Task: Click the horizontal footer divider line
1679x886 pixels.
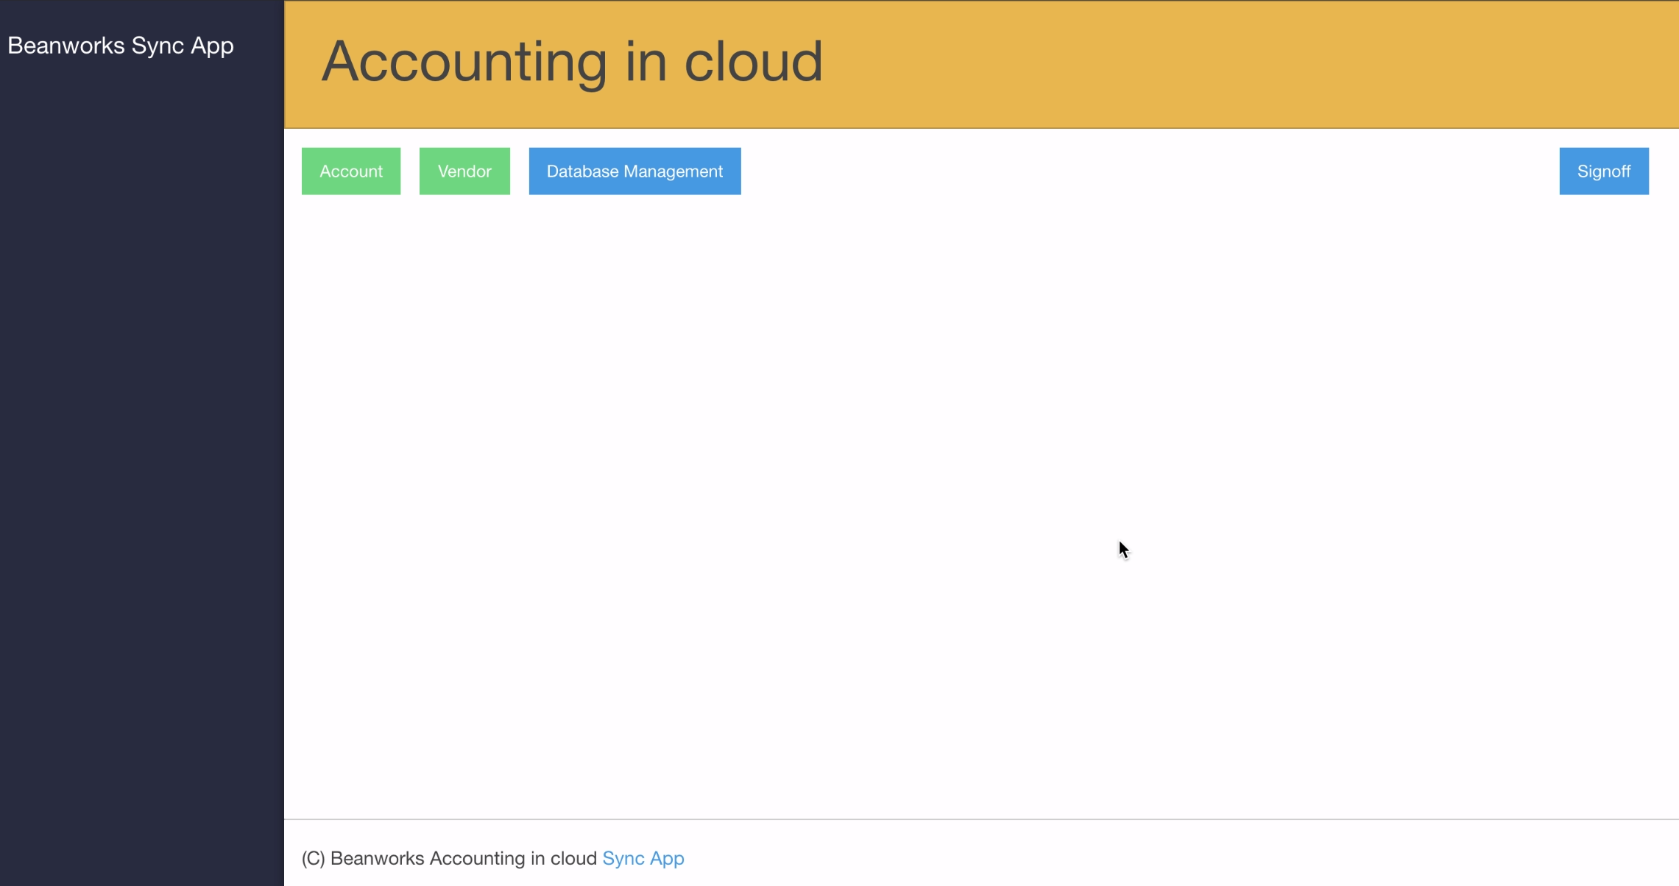Action: (957, 819)
